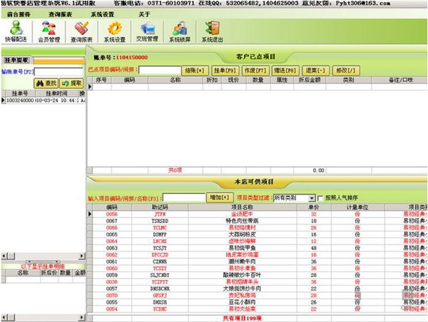Select menu item 0055 DHXSR

[x=257, y=302]
